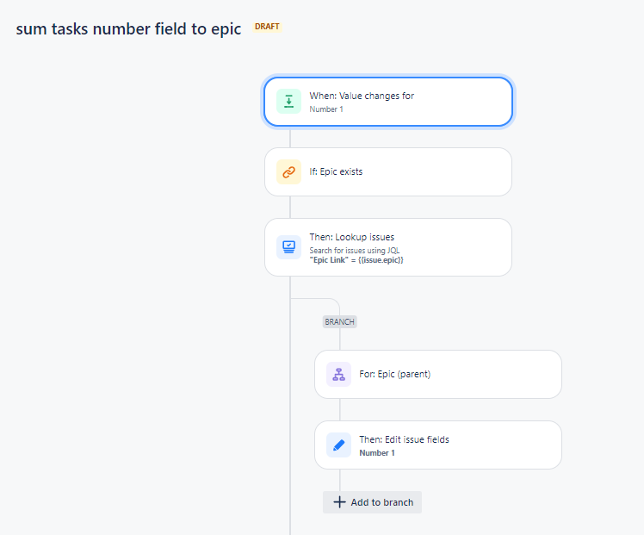644x535 pixels.
Task: Click the Lookup issues action icon
Action: 288,247
